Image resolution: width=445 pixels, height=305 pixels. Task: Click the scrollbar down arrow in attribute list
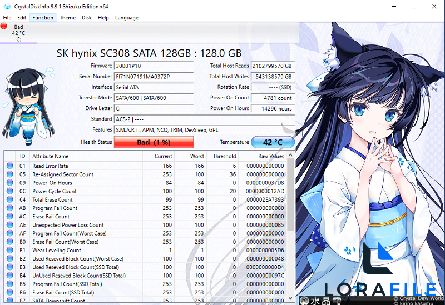[290, 298]
